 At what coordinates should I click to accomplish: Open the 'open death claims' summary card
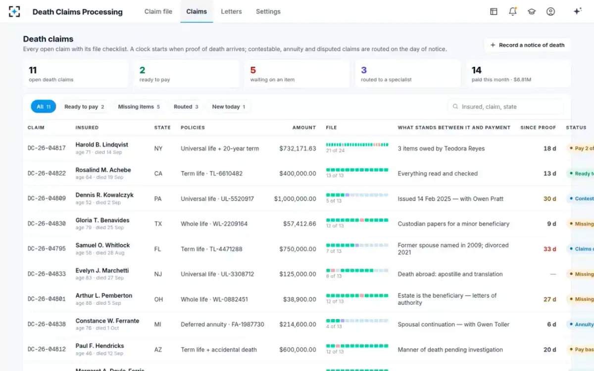click(75, 74)
